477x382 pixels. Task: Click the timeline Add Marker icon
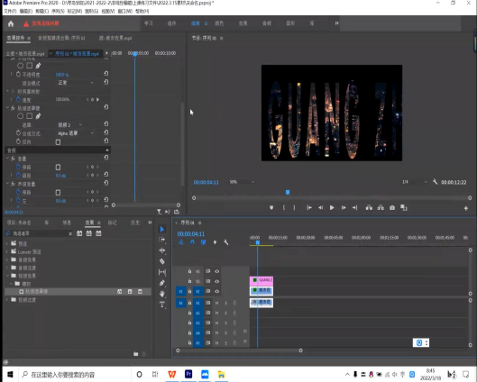coord(215,242)
